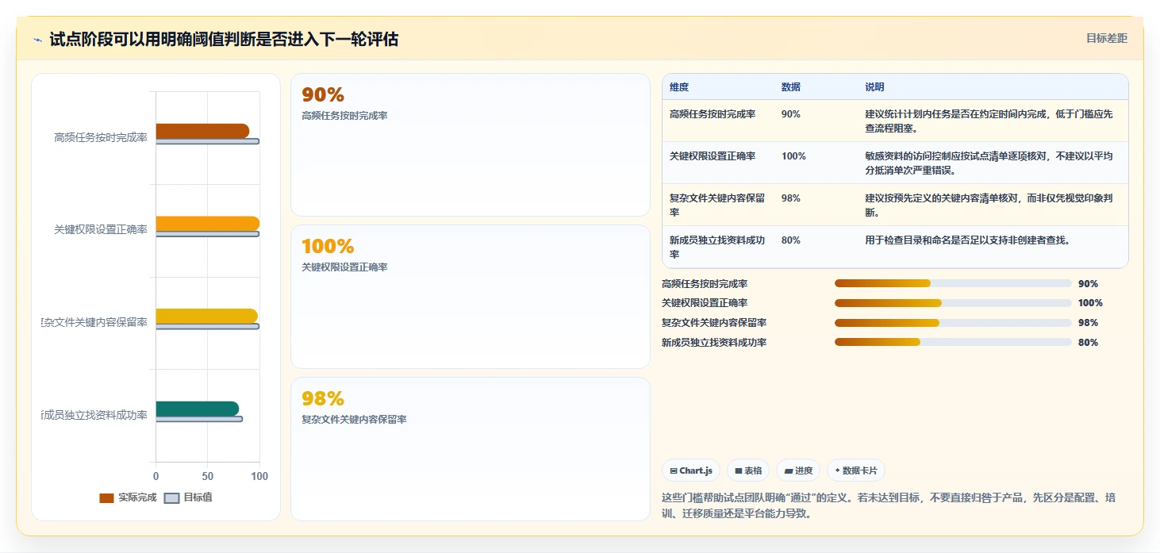Click the orange 实际完成 bar for 关键权限设置正确率
Viewport: 1160px width, 553px height.
207,224
